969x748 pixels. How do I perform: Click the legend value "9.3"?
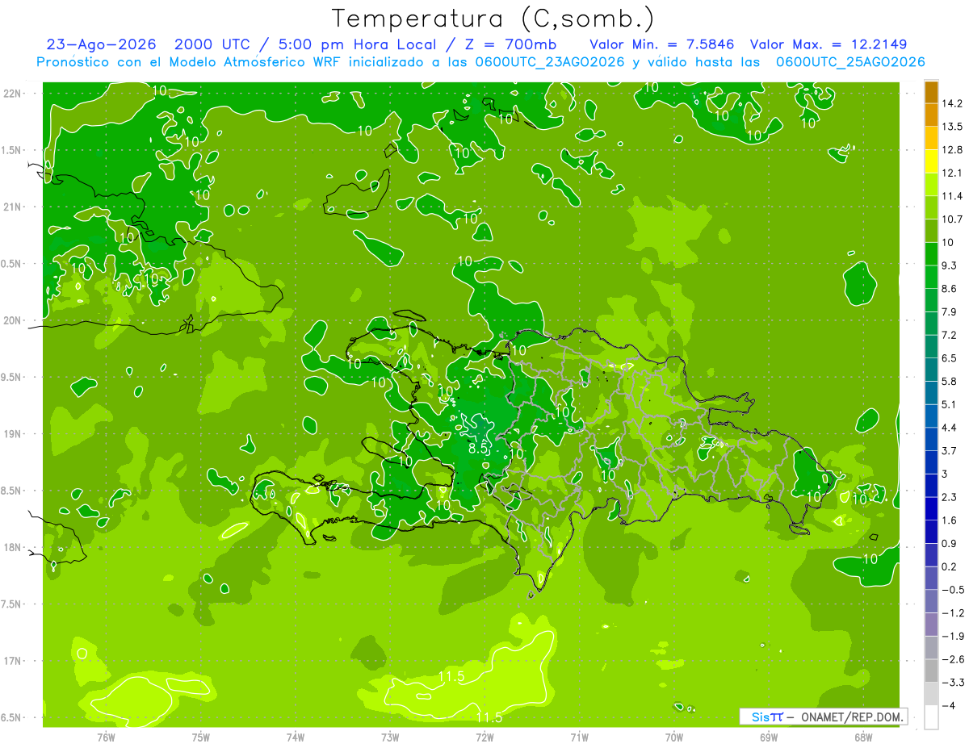[951, 265]
